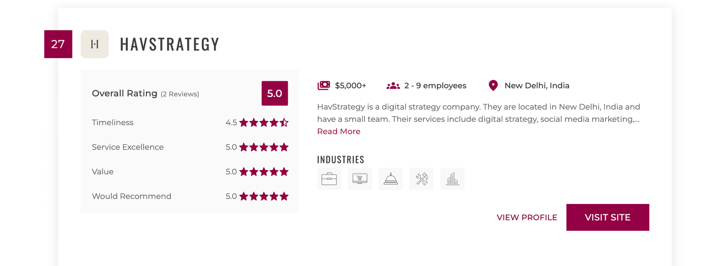The image size is (716, 266).
Task: Click the location pin beside New Delhi
Action: (x=493, y=85)
